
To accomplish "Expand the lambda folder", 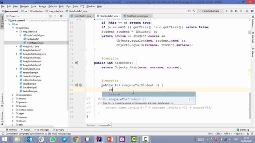I will [13, 106].
